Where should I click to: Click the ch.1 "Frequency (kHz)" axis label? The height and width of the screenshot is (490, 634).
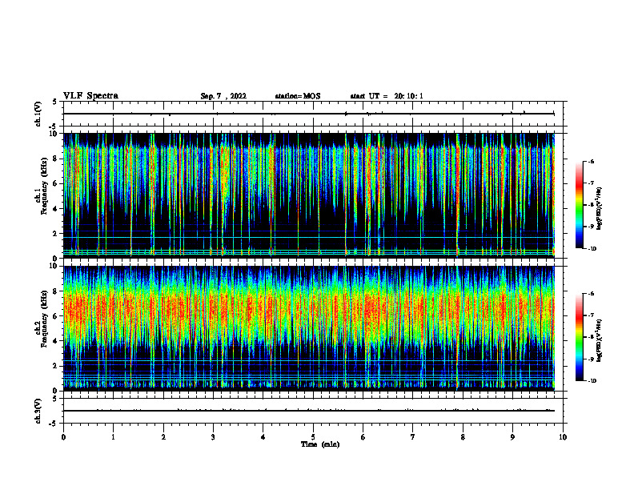tap(44, 186)
